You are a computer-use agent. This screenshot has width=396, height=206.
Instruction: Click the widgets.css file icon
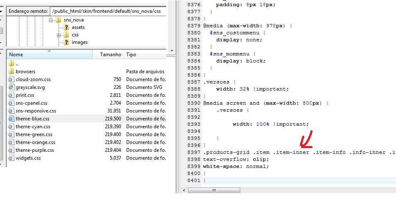(x=12, y=158)
